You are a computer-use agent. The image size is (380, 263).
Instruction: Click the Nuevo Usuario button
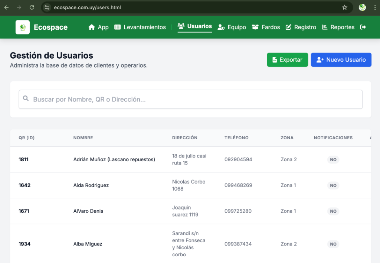[341, 60]
